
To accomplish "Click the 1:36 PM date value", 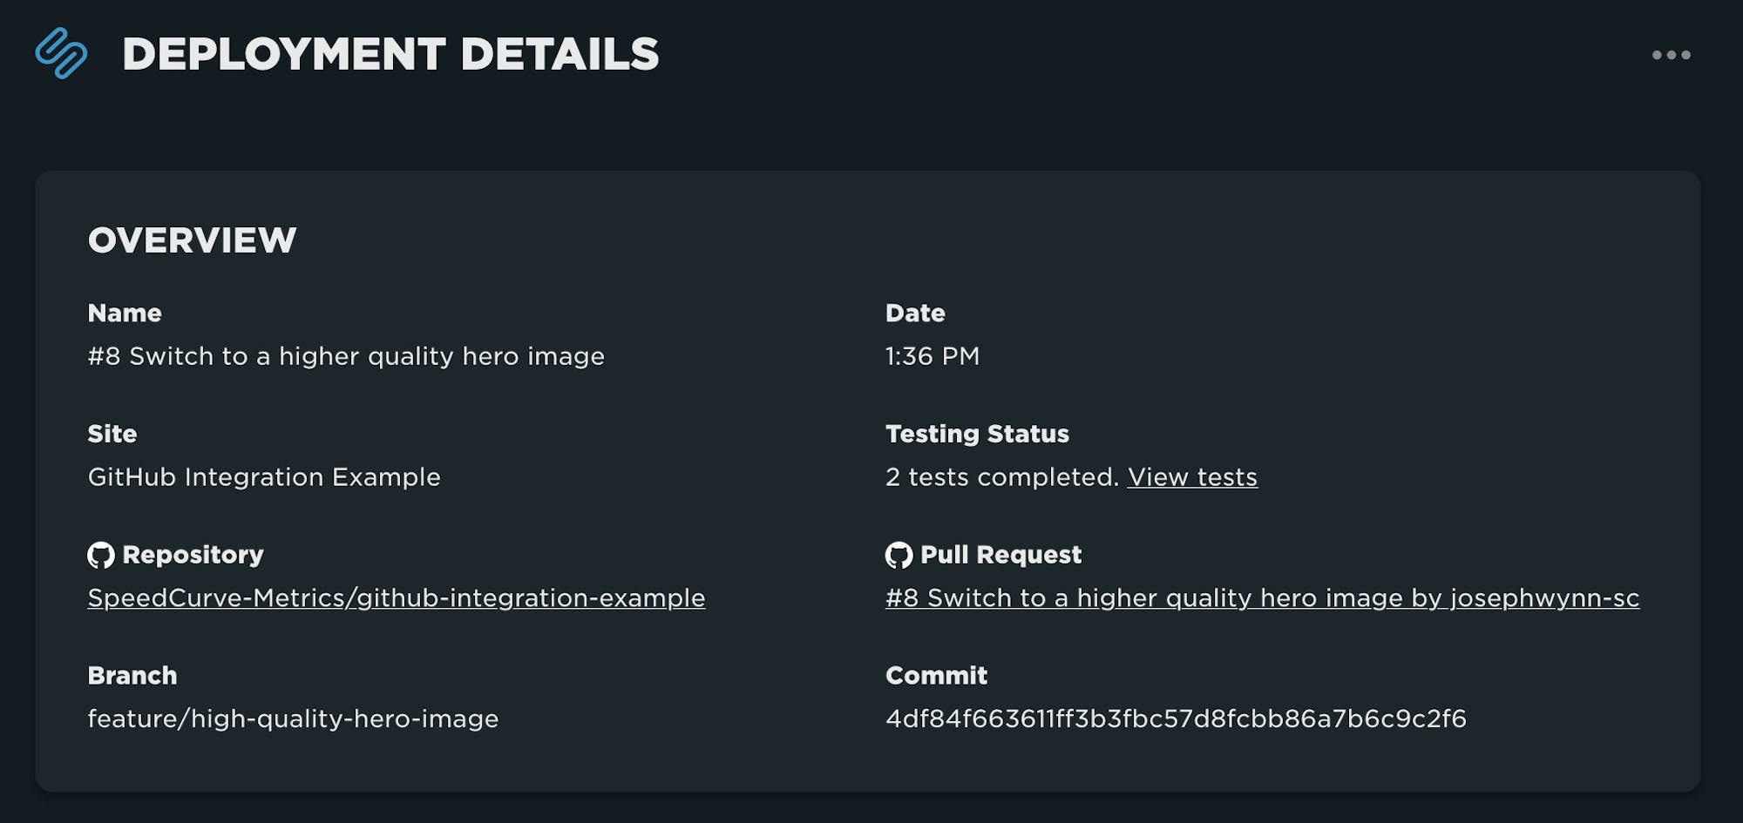I will [x=933, y=356].
